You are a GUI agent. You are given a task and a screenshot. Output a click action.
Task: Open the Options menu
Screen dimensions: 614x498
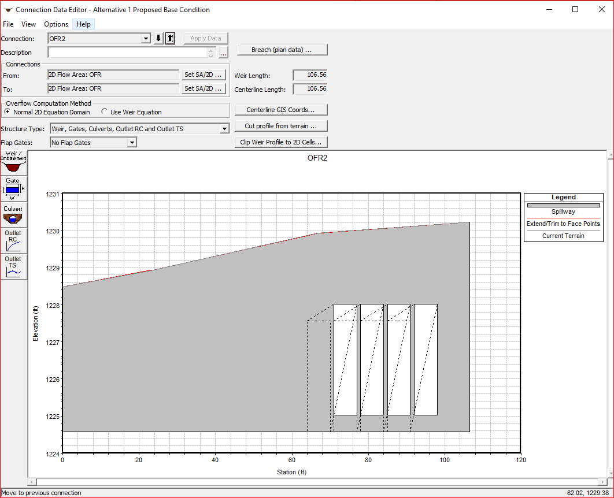point(56,24)
